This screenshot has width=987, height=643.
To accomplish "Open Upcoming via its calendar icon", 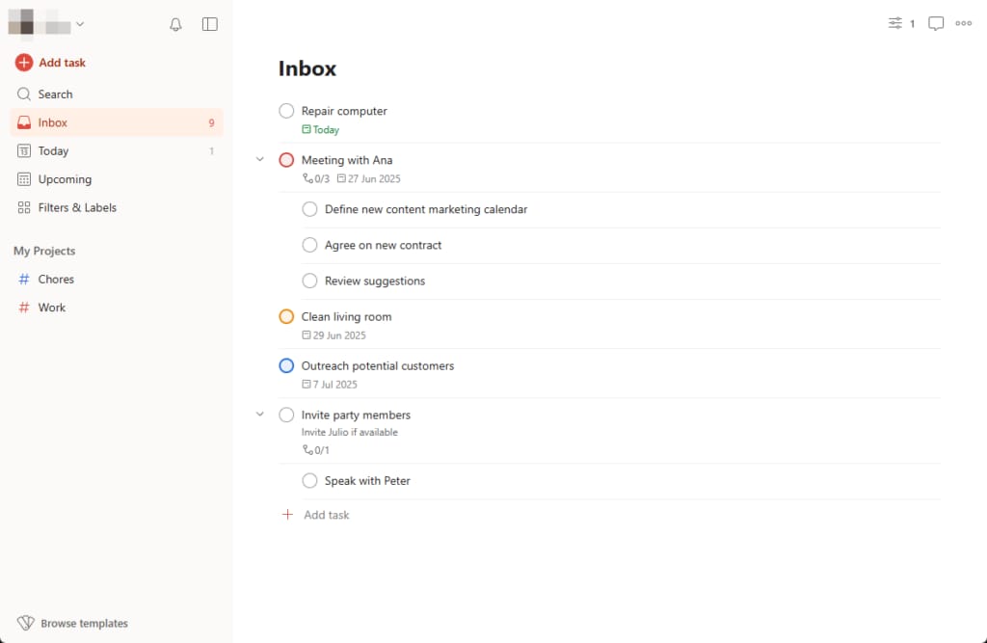I will coord(22,179).
